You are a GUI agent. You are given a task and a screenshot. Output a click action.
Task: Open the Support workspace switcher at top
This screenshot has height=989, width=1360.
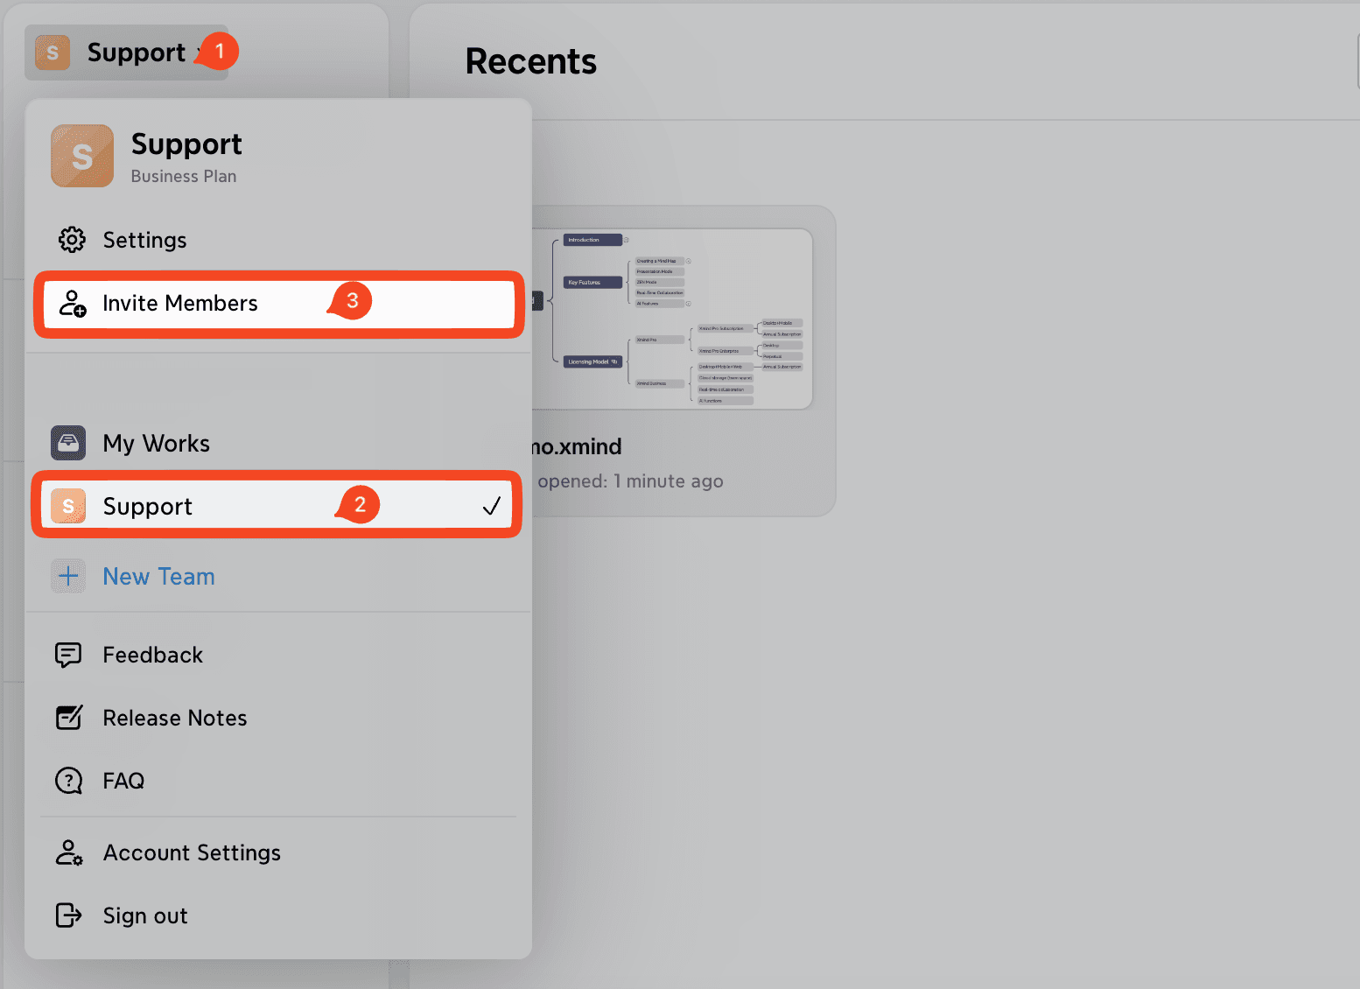point(127,53)
